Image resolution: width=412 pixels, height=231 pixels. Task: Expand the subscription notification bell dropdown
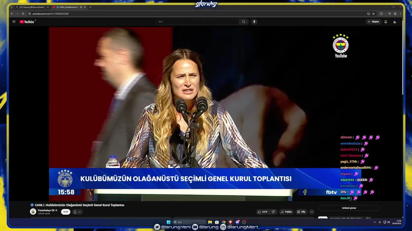pyautogui.click(x=77, y=212)
